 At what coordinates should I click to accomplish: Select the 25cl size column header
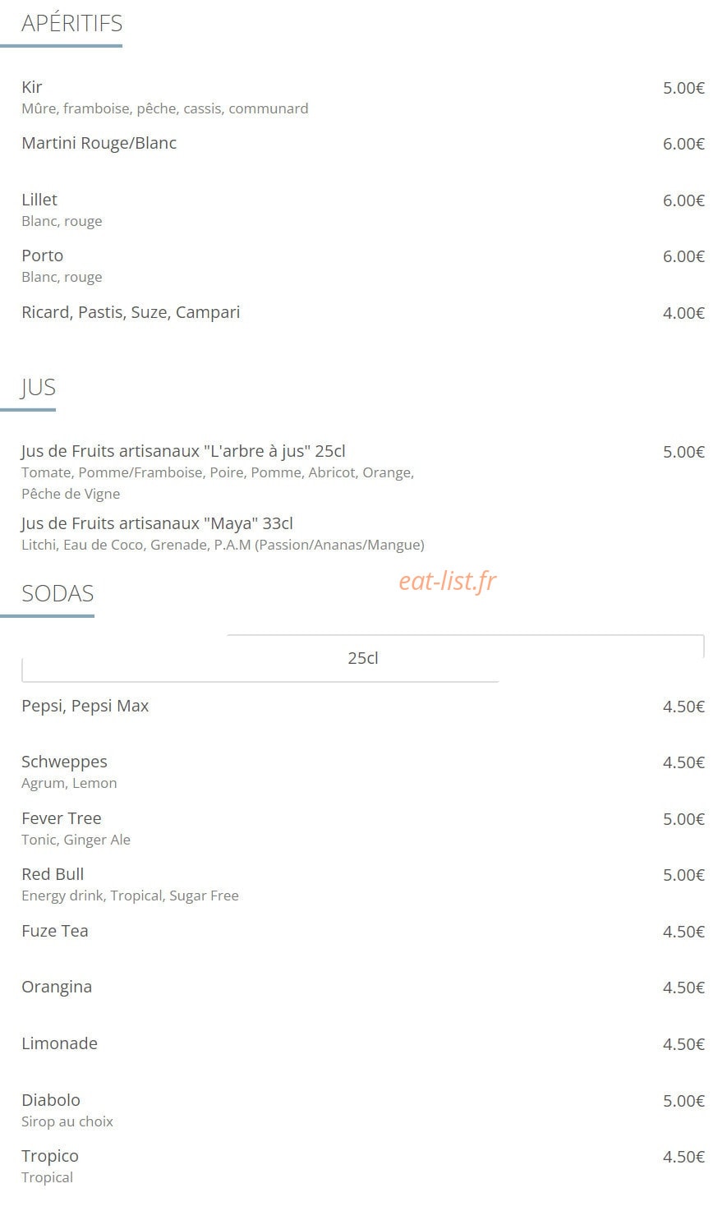363,658
